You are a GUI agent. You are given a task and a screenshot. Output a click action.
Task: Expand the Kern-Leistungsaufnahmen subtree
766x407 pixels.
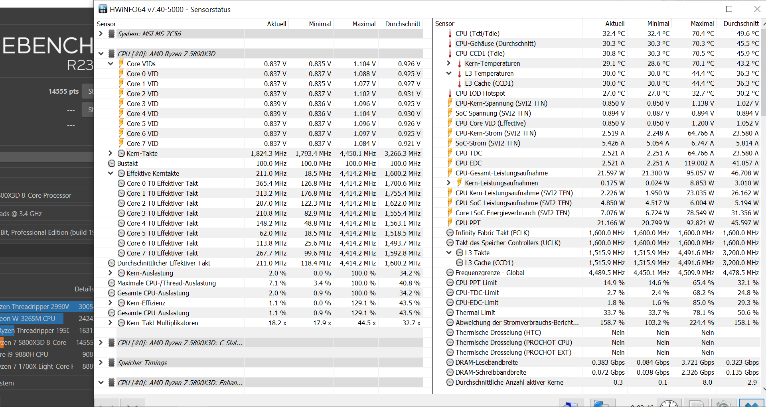coord(449,183)
